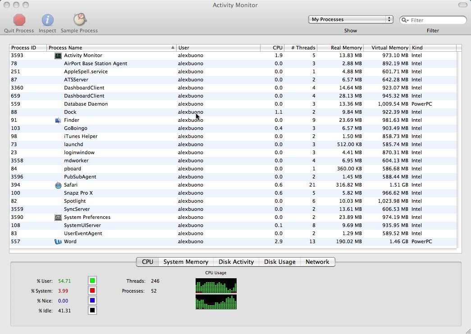Select the PubSubAgent process row
Screen dimensions: 471x334
[233, 177]
